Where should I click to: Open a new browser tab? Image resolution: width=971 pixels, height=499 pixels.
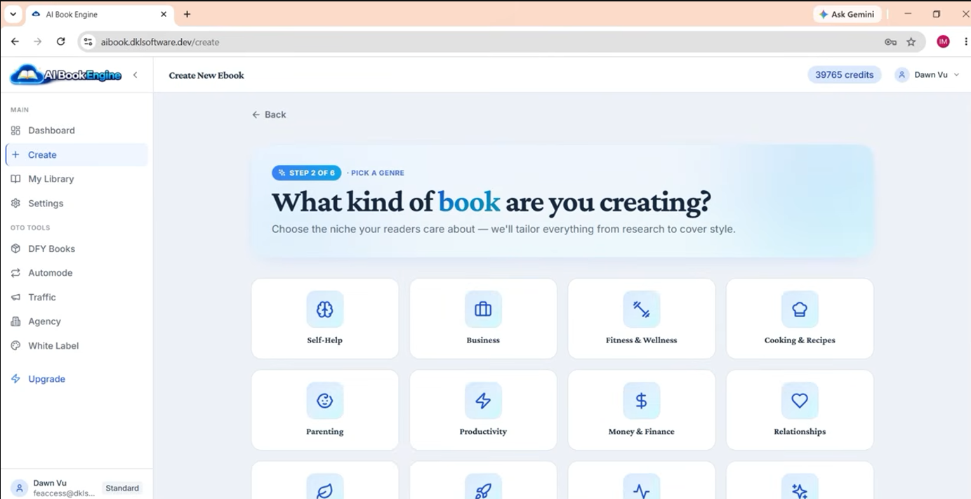187,14
